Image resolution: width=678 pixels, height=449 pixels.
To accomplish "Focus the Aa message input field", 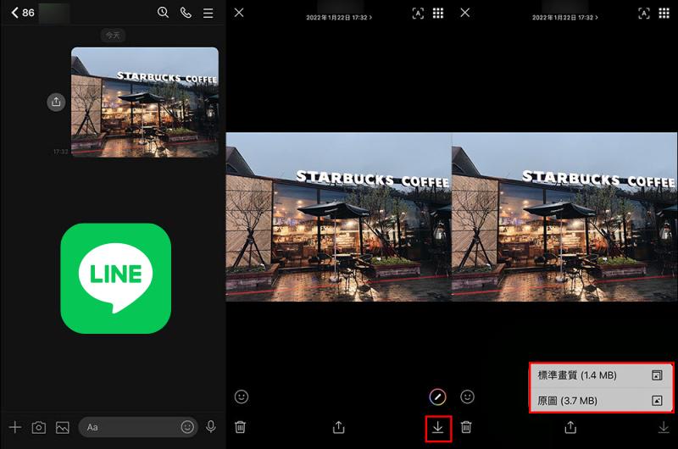I will (138, 427).
